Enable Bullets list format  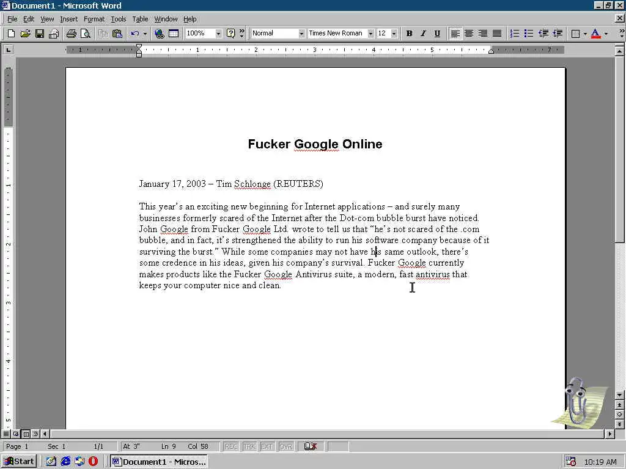pyautogui.click(x=529, y=34)
